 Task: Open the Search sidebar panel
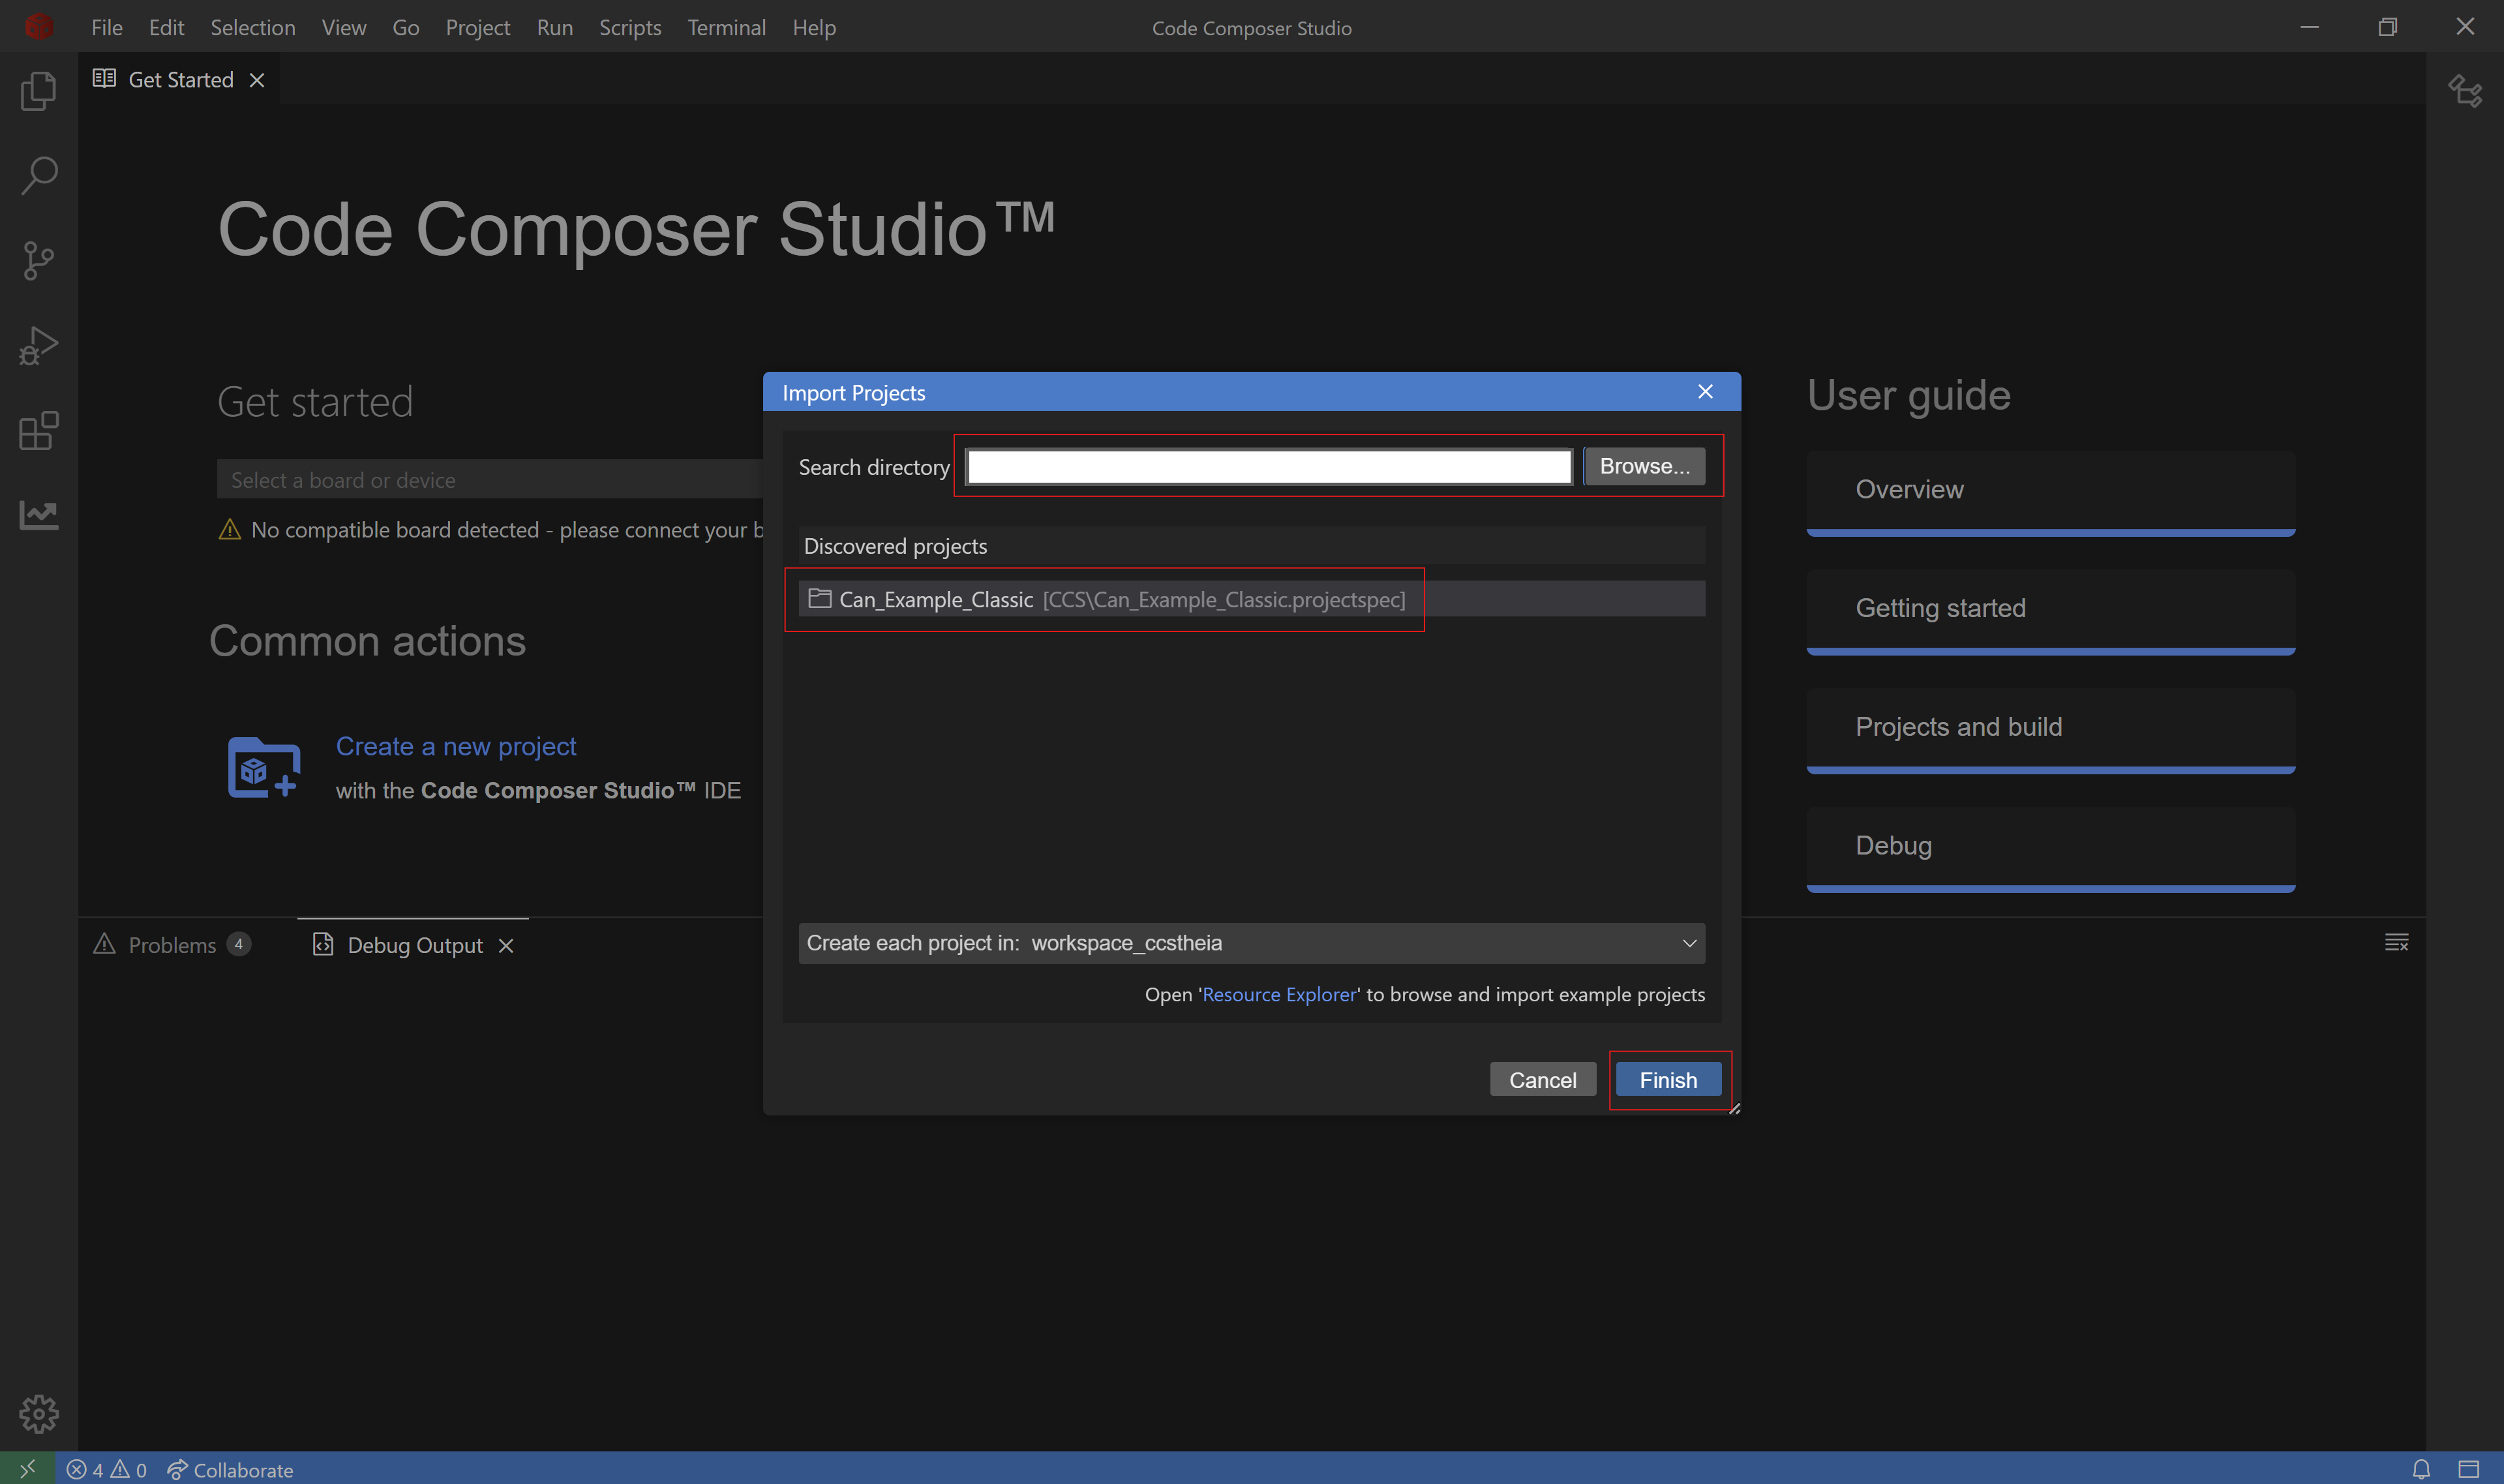click(38, 175)
